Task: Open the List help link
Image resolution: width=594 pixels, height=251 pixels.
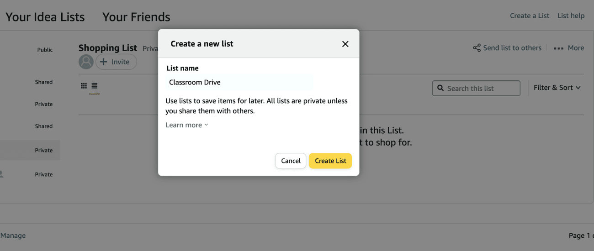Action: [x=571, y=16]
